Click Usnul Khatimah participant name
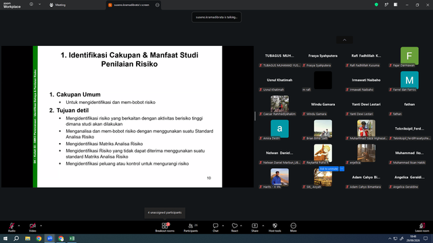This screenshot has width=433, height=243. 279,80
